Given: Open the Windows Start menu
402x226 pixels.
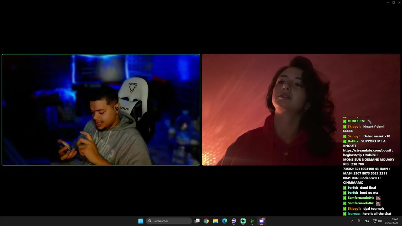Looking at the screenshot, I should pos(141,221).
